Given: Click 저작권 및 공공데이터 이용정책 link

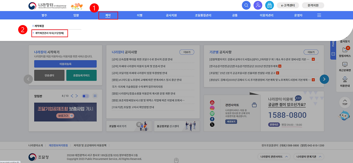Looking at the screenshot, I should tap(90, 145).
